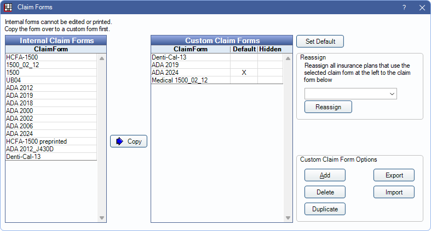Screen dimensions: 431x231
Task: Toggle Default cell for ADA 2019 row
Action: (244, 64)
